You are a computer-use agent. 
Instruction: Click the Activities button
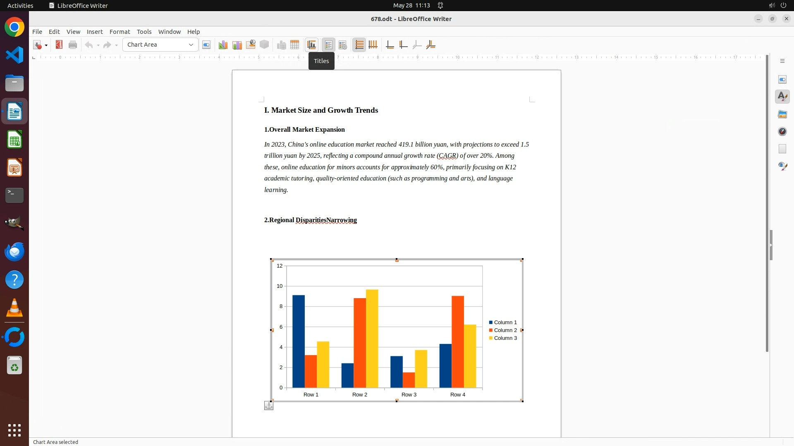click(x=20, y=5)
